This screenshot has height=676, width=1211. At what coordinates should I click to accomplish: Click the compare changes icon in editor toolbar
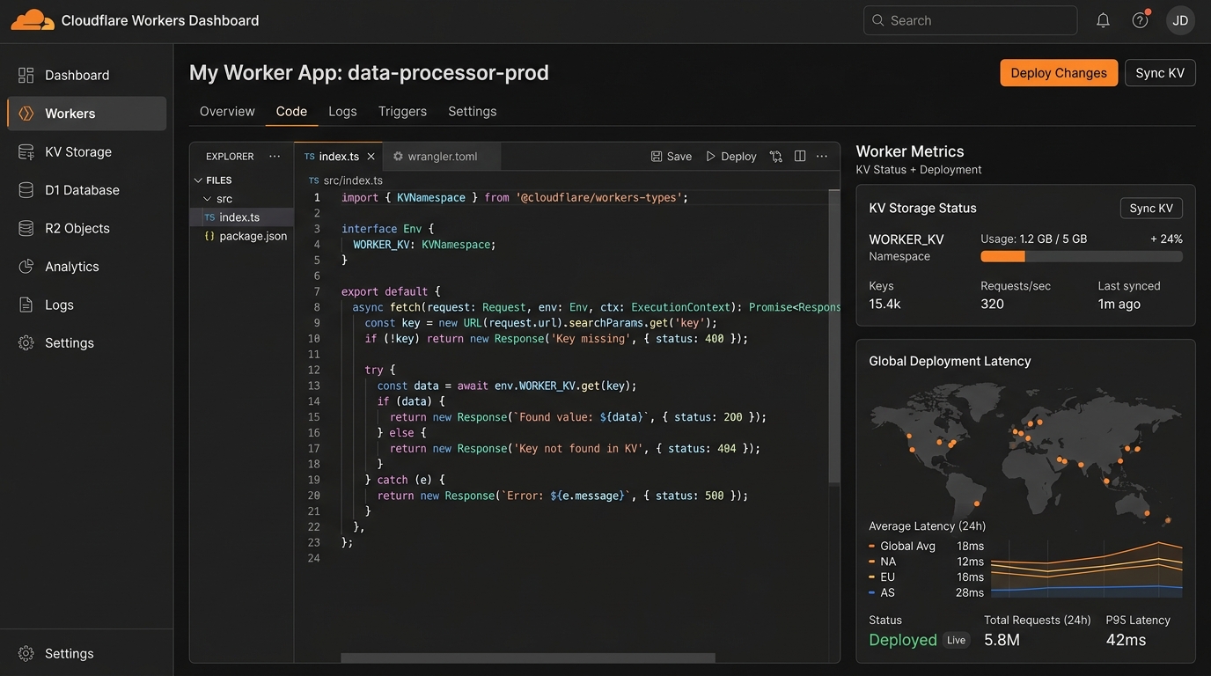pos(775,156)
